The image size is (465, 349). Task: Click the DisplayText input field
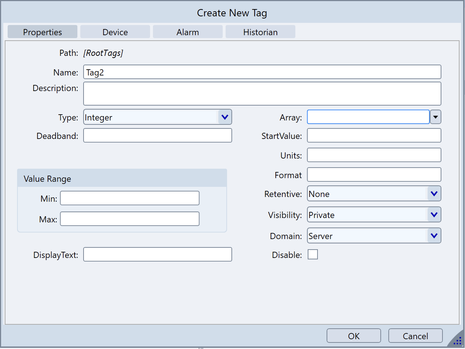[157, 255]
